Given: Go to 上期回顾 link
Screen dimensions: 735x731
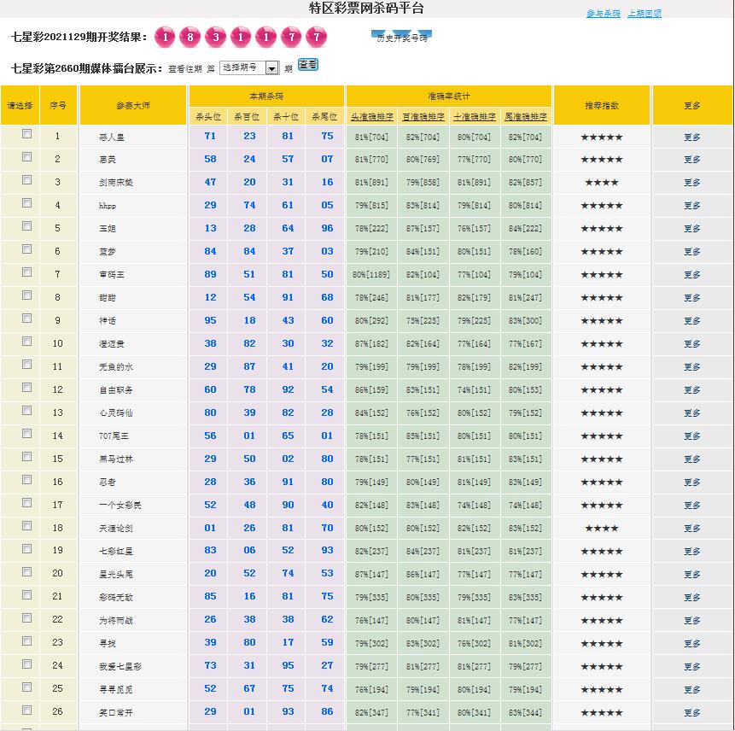Looking at the screenshot, I should tap(644, 14).
